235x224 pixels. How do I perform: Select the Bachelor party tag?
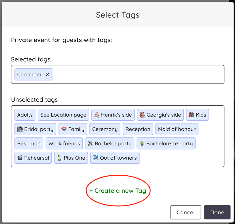(x=110, y=143)
